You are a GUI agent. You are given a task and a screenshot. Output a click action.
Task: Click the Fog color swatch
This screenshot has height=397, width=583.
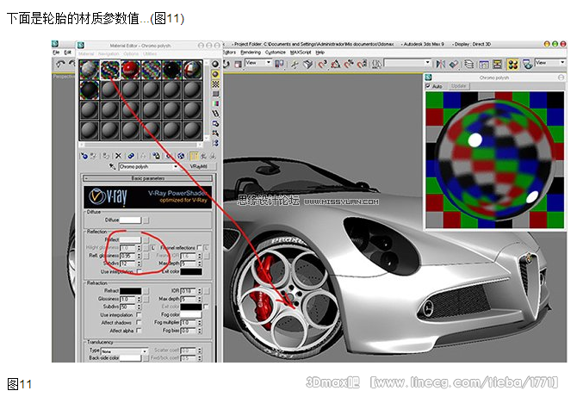pyautogui.click(x=191, y=314)
